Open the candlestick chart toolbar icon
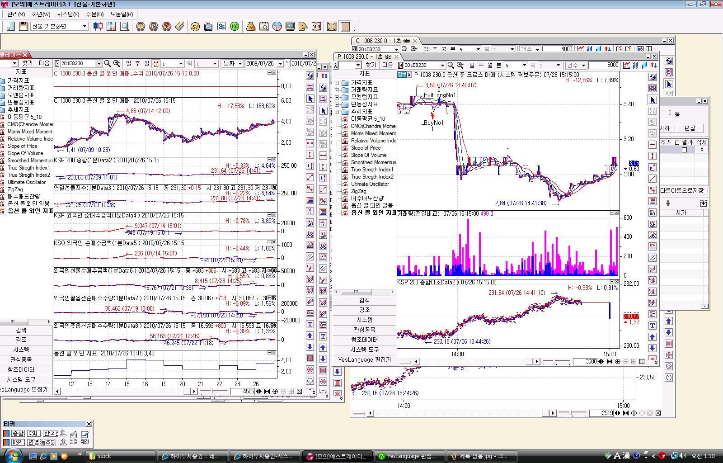This screenshot has height=463, width=723. click(x=98, y=26)
